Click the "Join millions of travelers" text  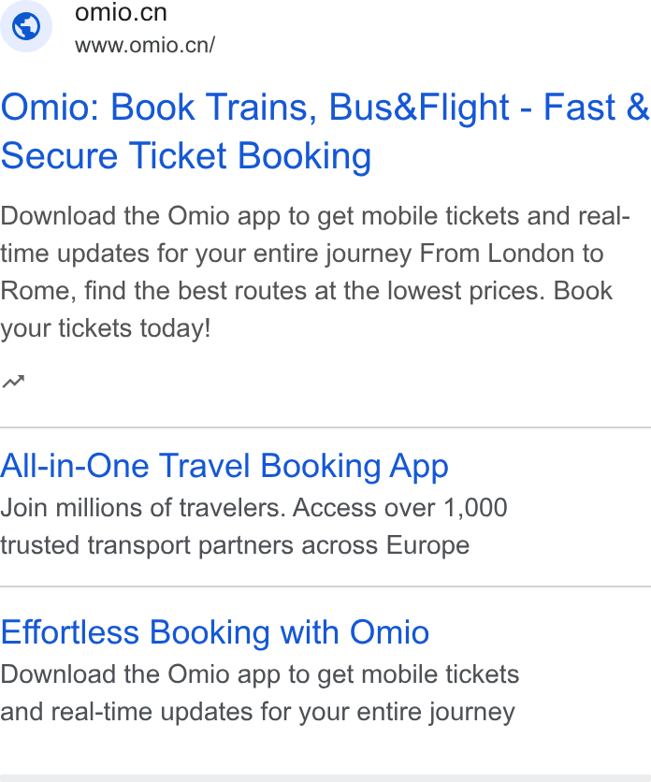pyautogui.click(x=143, y=508)
